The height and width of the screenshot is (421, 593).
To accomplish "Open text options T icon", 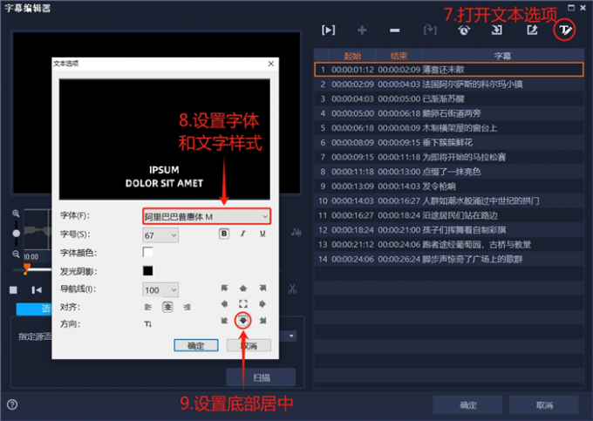I will point(564,30).
